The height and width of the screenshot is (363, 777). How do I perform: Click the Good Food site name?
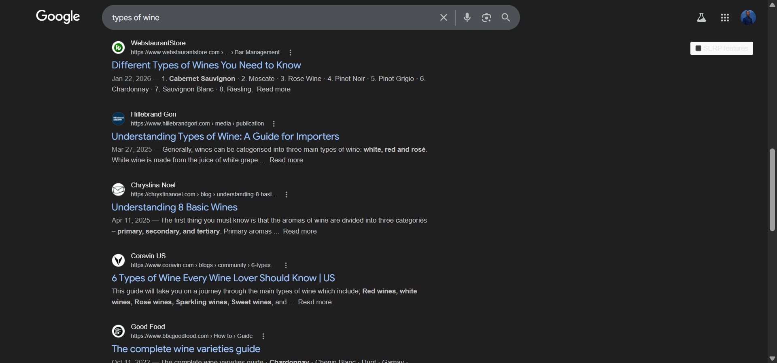point(148,327)
